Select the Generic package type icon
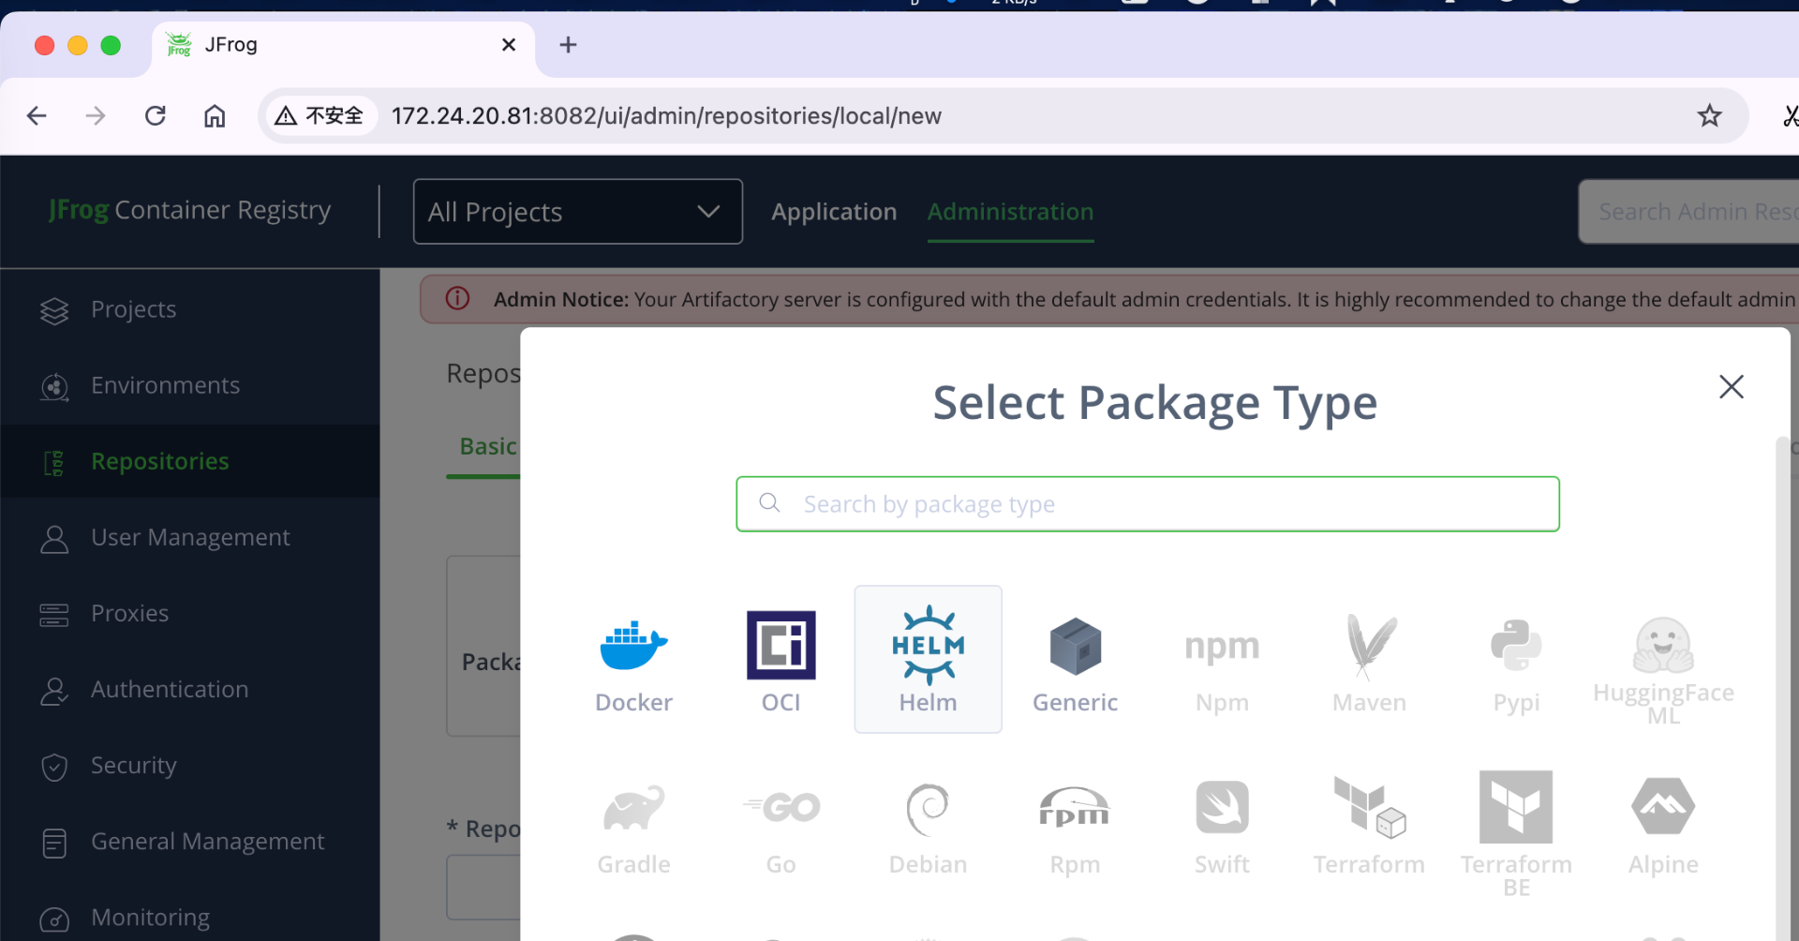 [1075, 647]
